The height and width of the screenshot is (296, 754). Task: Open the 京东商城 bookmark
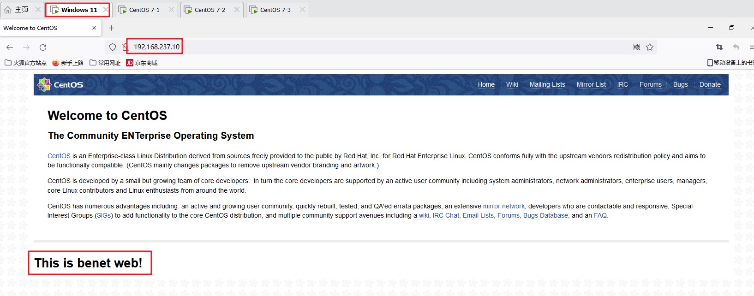click(142, 63)
